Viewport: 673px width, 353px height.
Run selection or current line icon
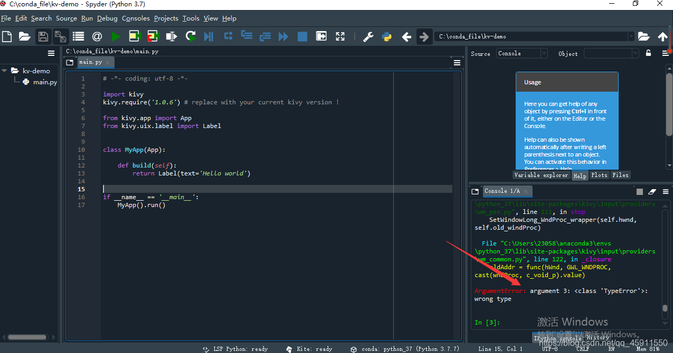coord(172,36)
